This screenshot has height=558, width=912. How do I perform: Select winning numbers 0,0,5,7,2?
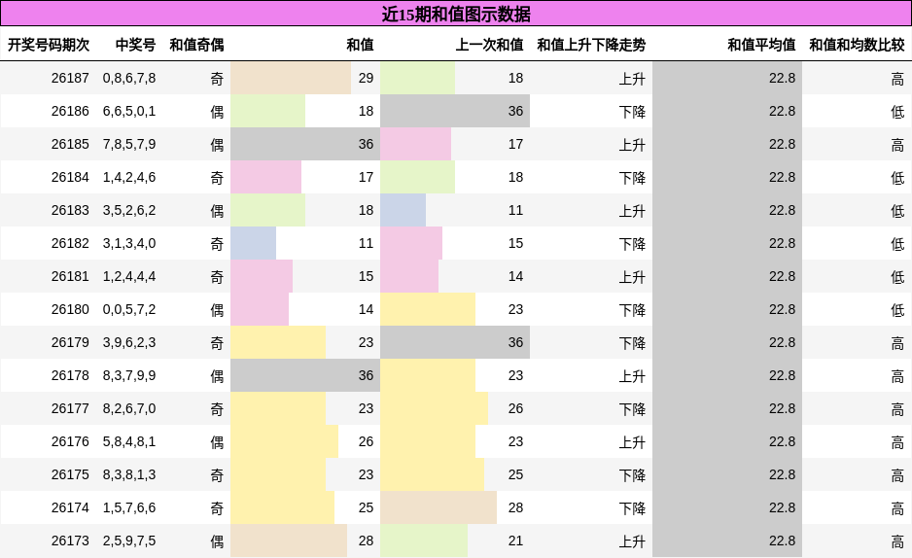[x=129, y=309]
